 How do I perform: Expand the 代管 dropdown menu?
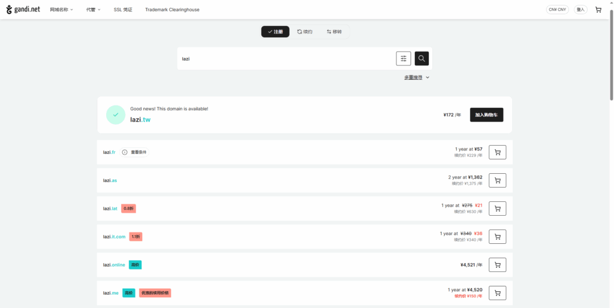(93, 10)
